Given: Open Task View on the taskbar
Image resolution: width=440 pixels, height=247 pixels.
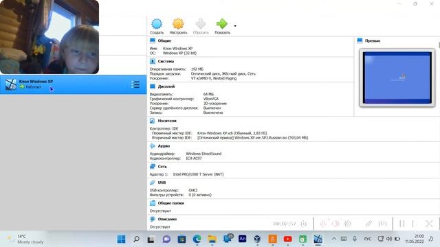Looking at the screenshot, I should click(151, 239).
